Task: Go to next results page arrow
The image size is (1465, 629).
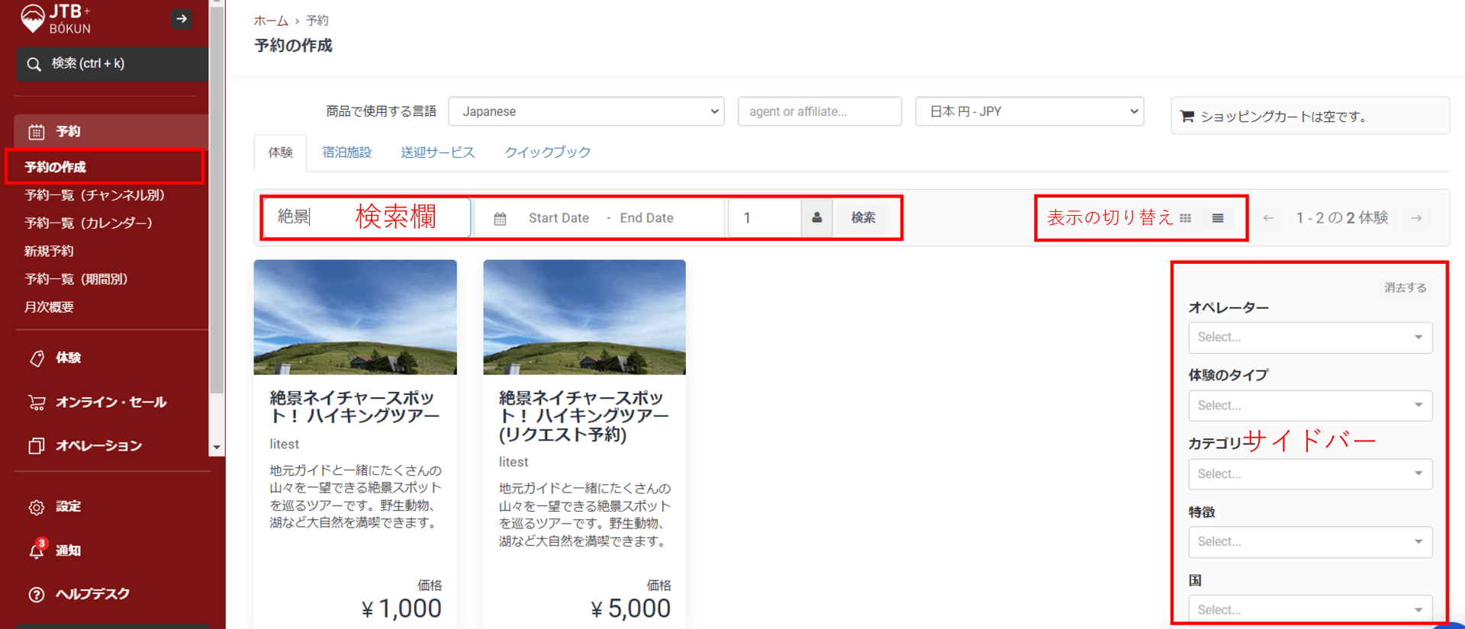Action: [1416, 218]
